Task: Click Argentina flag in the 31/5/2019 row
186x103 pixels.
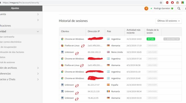Action: click(108, 39)
